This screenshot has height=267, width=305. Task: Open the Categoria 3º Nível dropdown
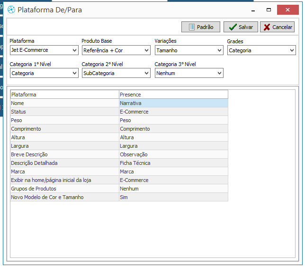(189, 73)
